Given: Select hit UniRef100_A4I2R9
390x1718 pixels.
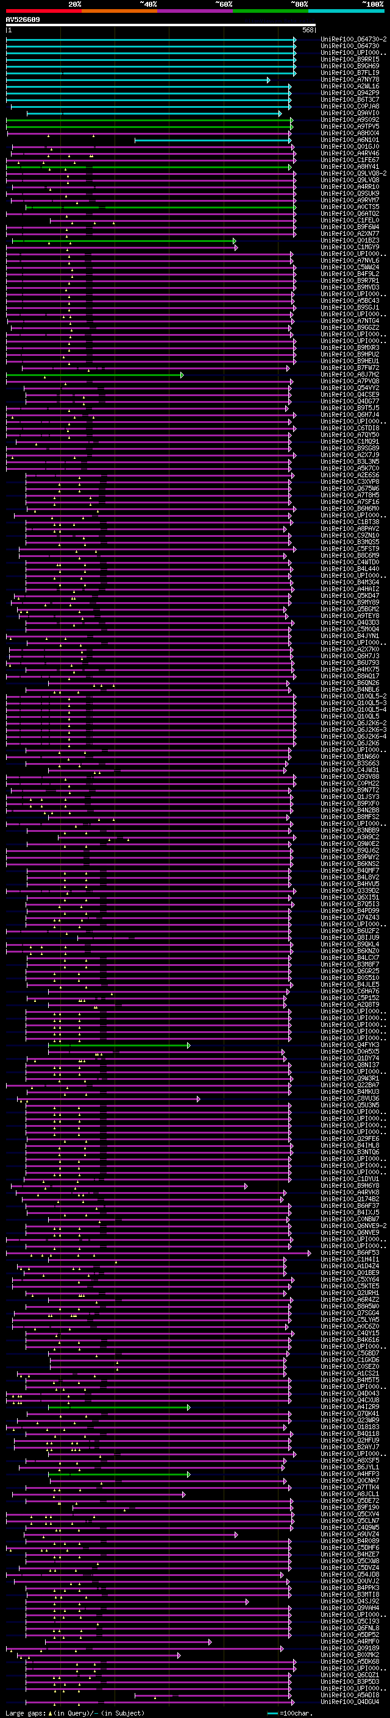Looking at the screenshot, I should (x=350, y=1407).
